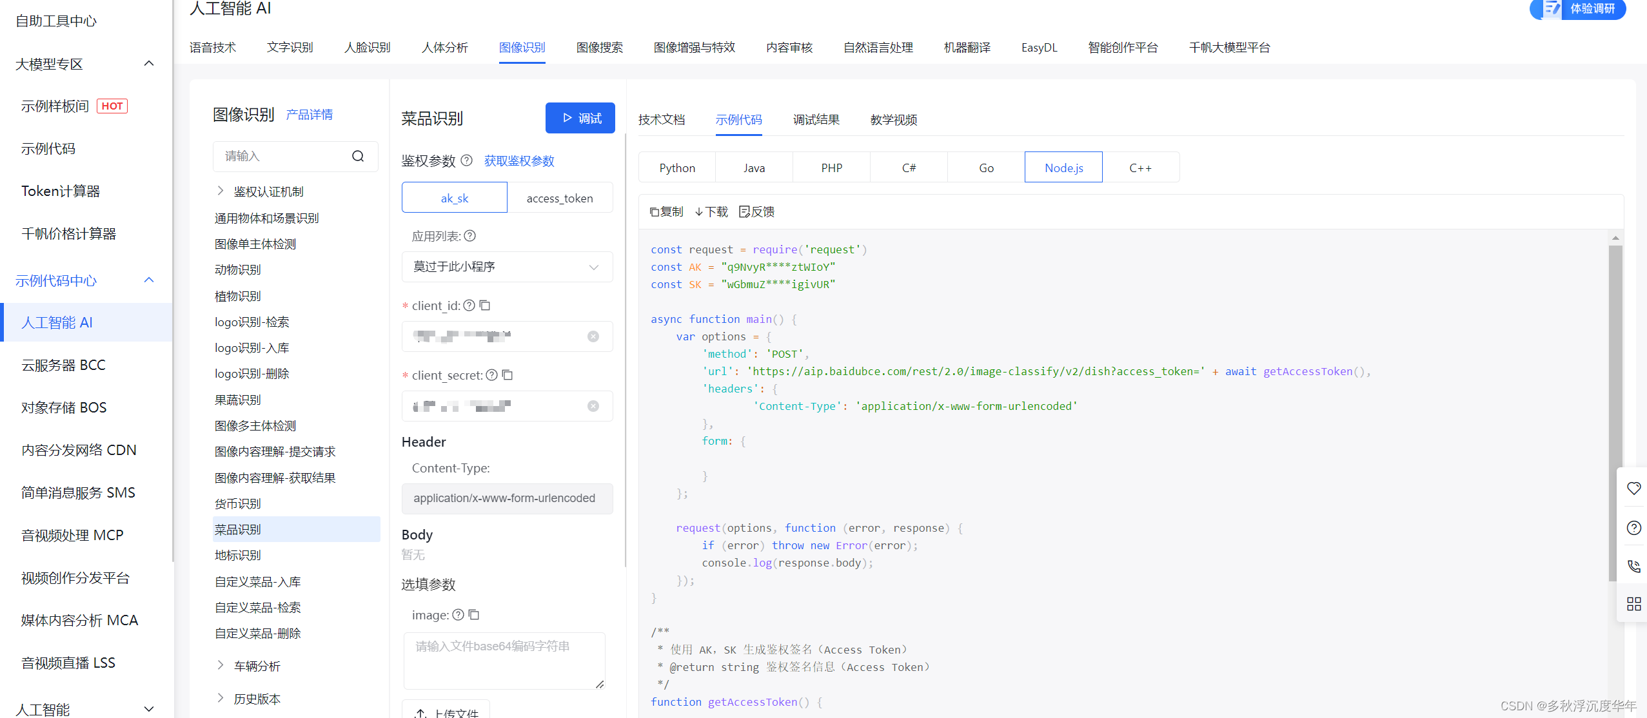This screenshot has width=1647, height=718.
Task: Open 云服务器 BCC in the sidebar
Action: 63,365
